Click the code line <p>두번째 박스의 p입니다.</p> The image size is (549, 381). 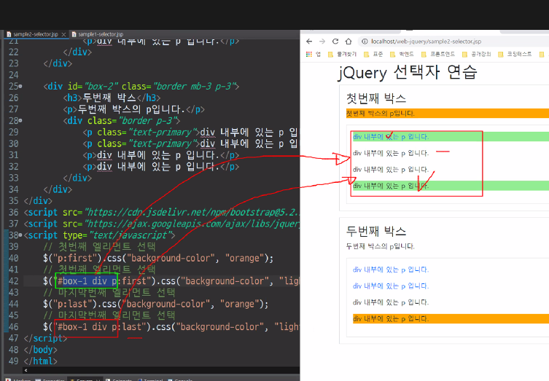pos(133,109)
